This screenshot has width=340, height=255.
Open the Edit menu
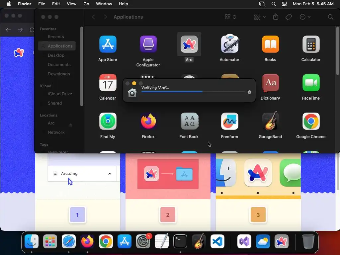point(56,4)
